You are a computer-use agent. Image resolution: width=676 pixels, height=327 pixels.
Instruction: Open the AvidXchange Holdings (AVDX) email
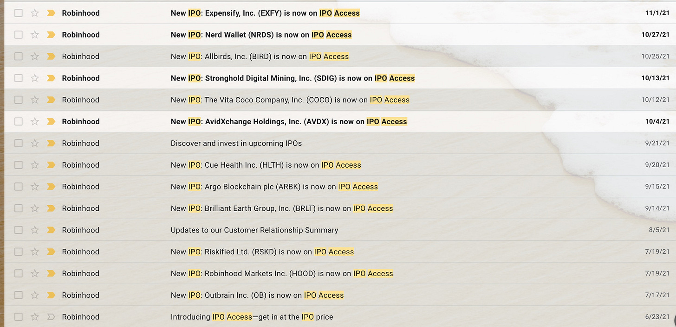coord(289,121)
